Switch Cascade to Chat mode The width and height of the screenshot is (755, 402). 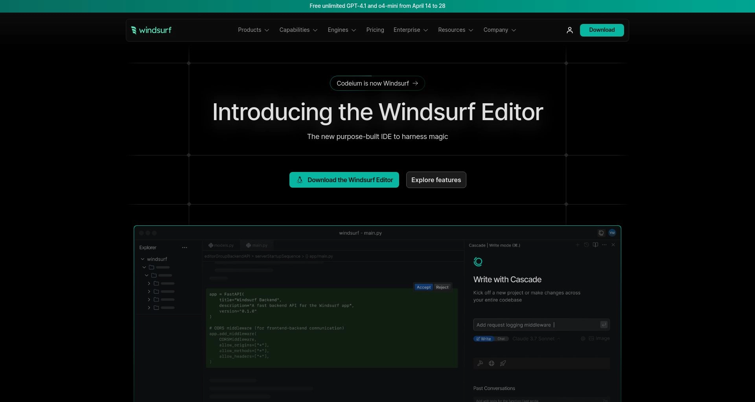(x=501, y=339)
